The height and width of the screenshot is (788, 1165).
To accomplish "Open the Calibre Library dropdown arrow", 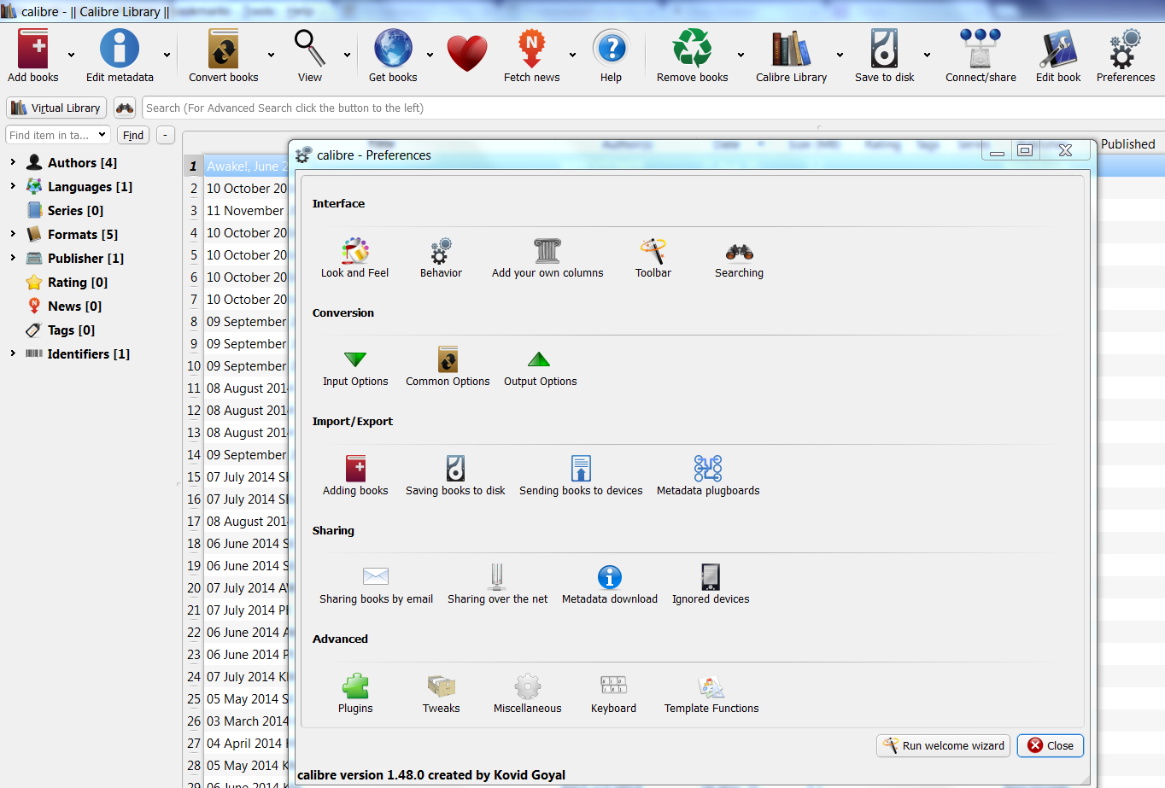I will click(840, 55).
